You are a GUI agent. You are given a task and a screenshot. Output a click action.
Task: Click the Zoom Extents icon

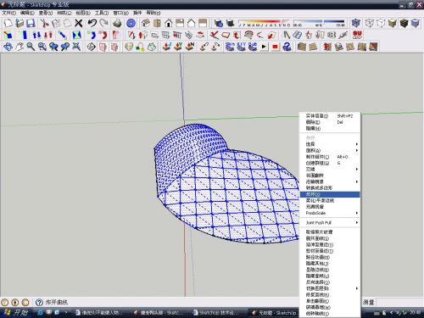(76, 47)
